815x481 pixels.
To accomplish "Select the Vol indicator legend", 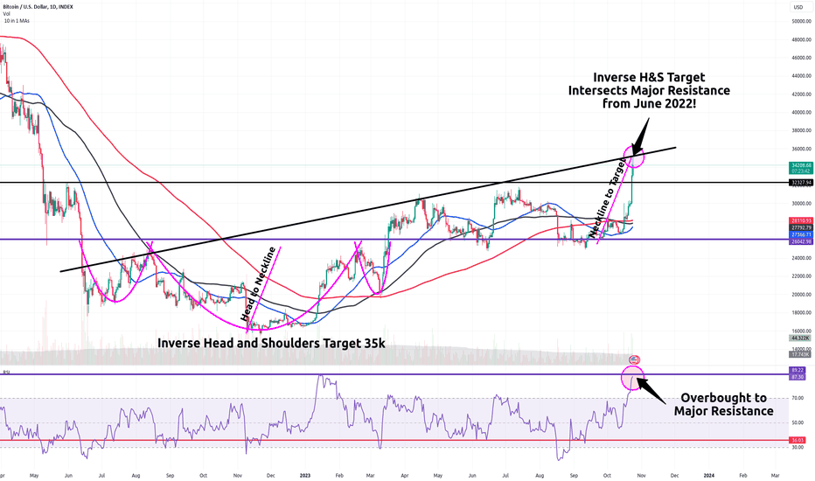I will [6, 14].
